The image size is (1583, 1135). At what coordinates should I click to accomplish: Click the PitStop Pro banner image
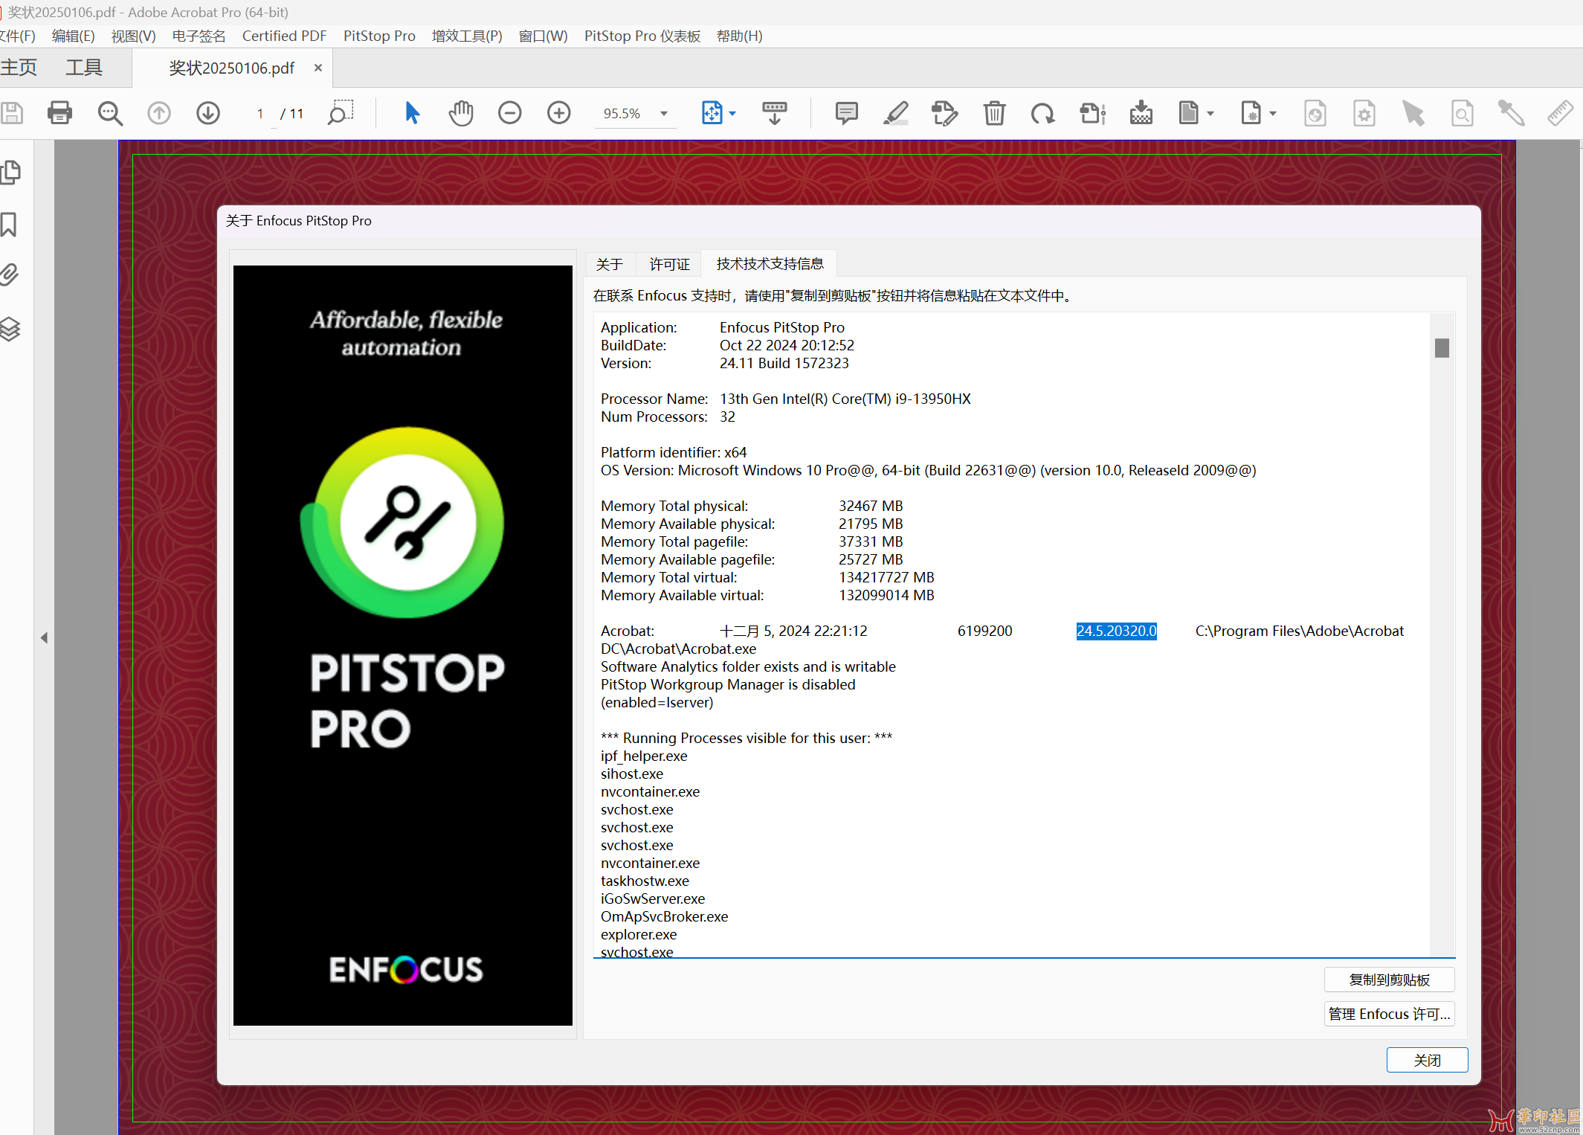click(402, 645)
